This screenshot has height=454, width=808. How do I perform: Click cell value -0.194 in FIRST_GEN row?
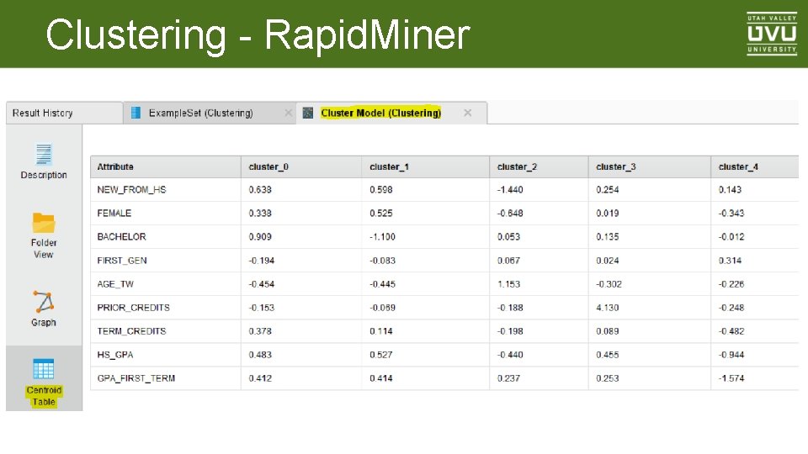(261, 261)
